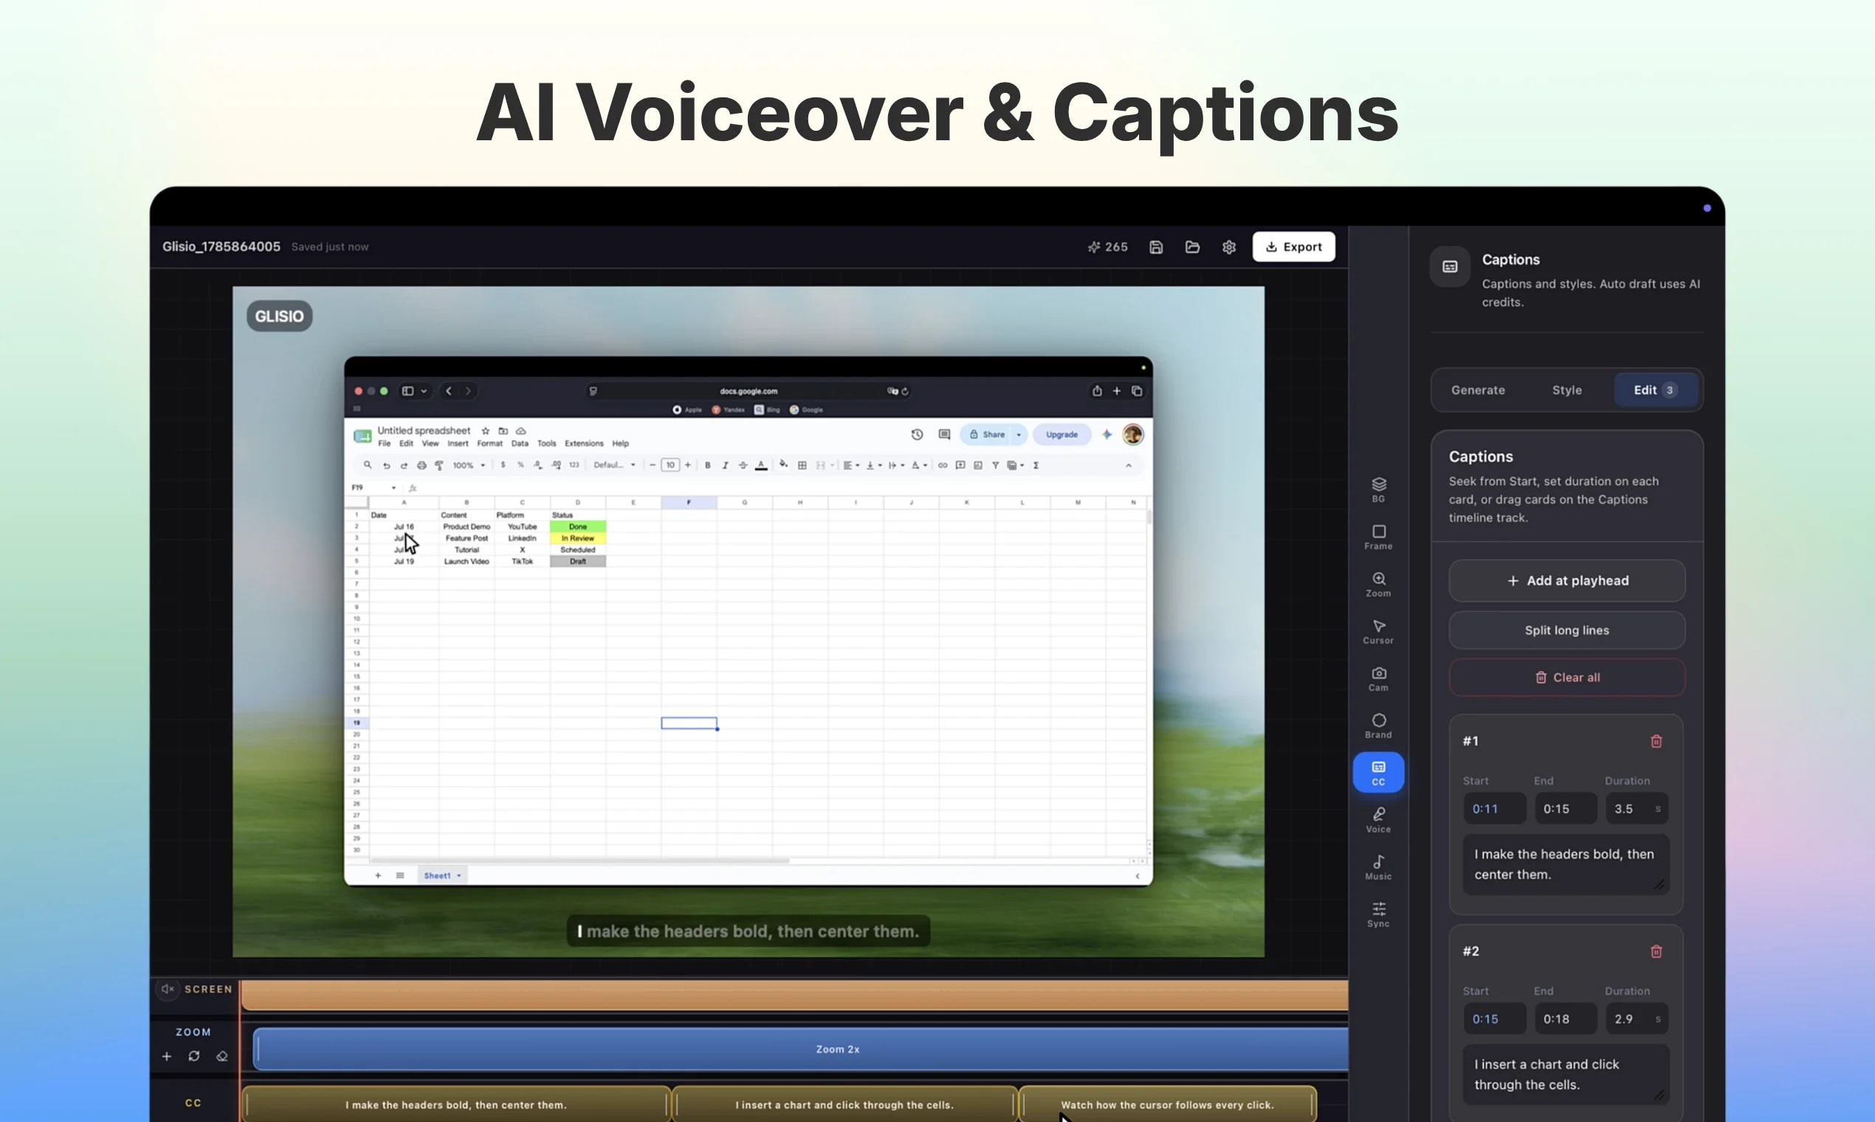1875x1122 pixels.
Task: Click the open folder icon
Action: pyautogui.click(x=1192, y=247)
